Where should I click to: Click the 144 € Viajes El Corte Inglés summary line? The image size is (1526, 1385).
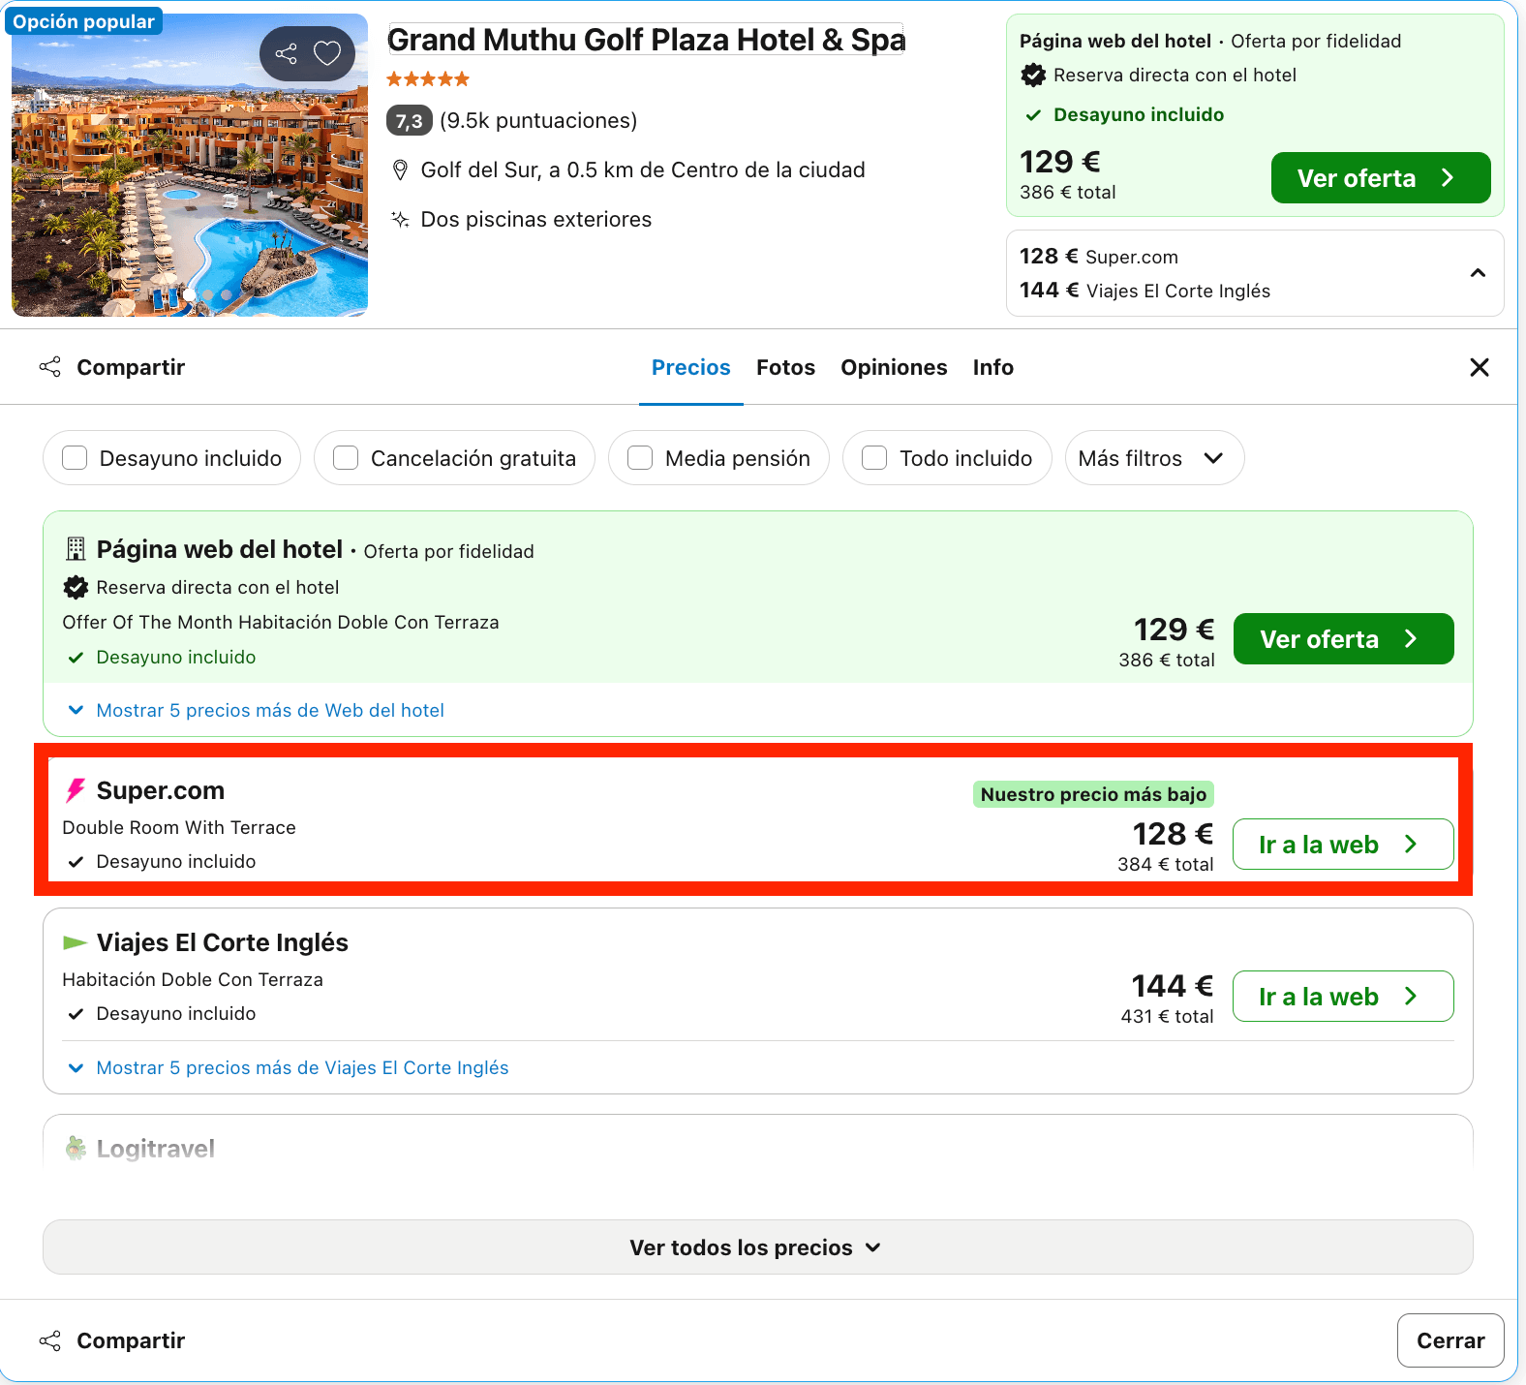pyautogui.click(x=1144, y=291)
